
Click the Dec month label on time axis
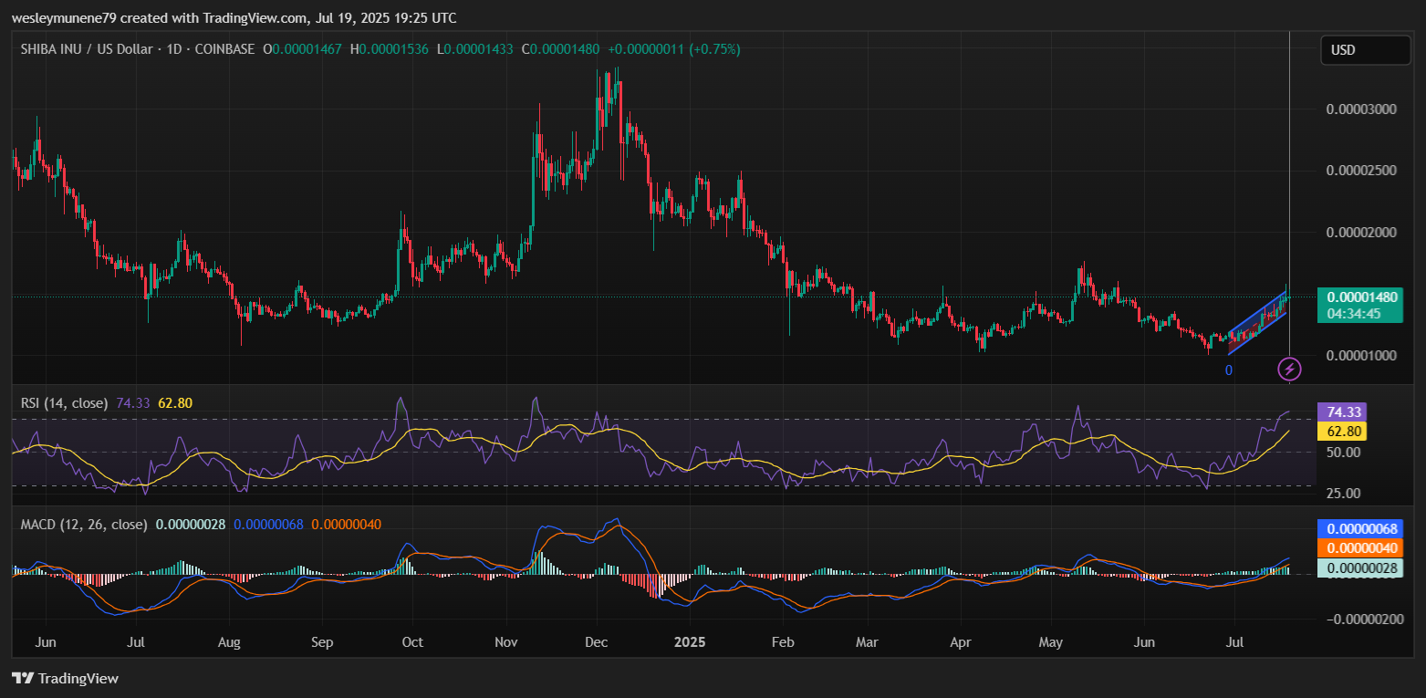[597, 642]
